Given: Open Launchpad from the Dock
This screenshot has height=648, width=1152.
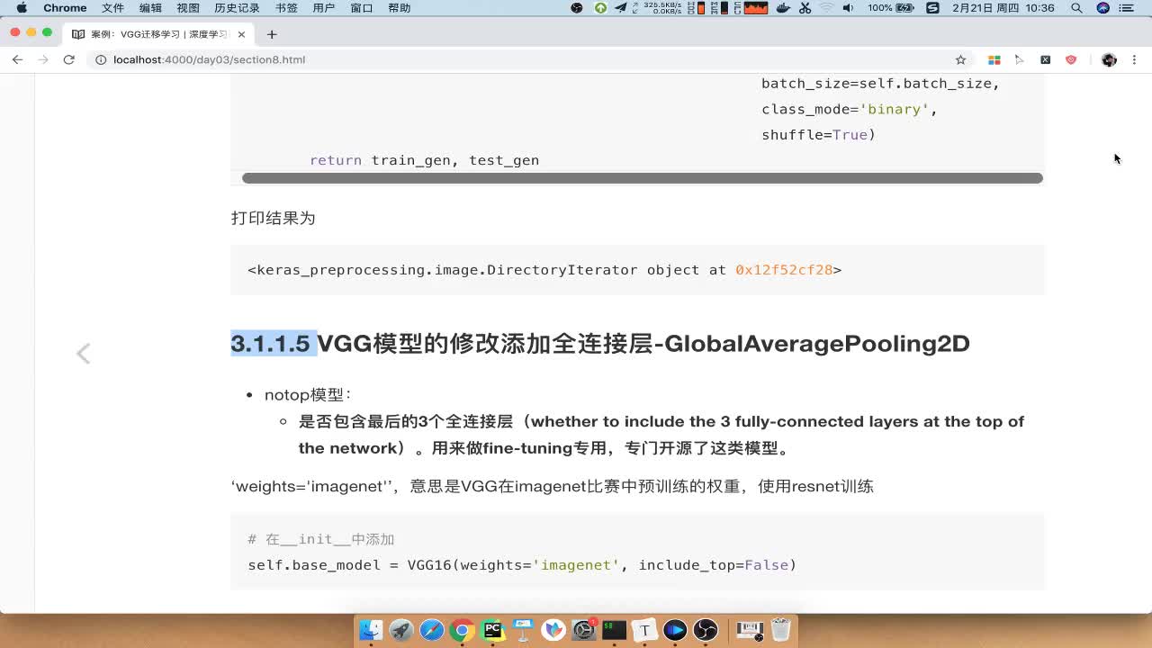Looking at the screenshot, I should point(401,630).
